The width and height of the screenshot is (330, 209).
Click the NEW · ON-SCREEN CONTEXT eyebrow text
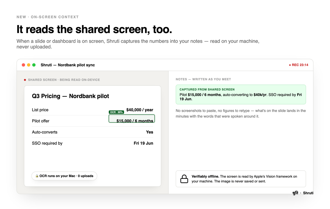(48, 17)
